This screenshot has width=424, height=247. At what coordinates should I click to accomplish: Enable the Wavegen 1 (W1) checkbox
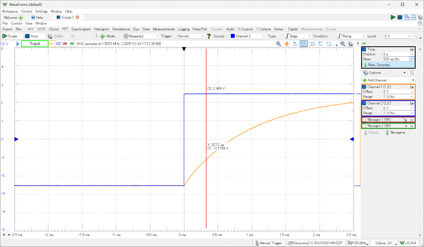coord(364,119)
